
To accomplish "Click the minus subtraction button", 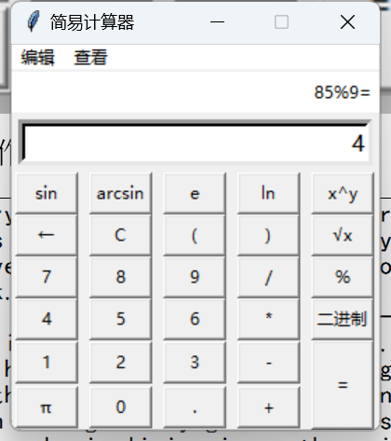I will coord(268,362).
